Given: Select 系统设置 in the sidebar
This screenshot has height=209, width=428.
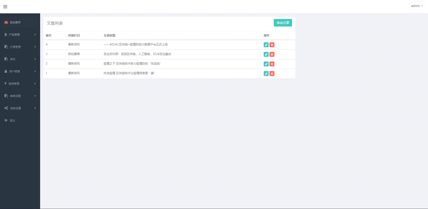Looking at the screenshot, I should (16, 108).
